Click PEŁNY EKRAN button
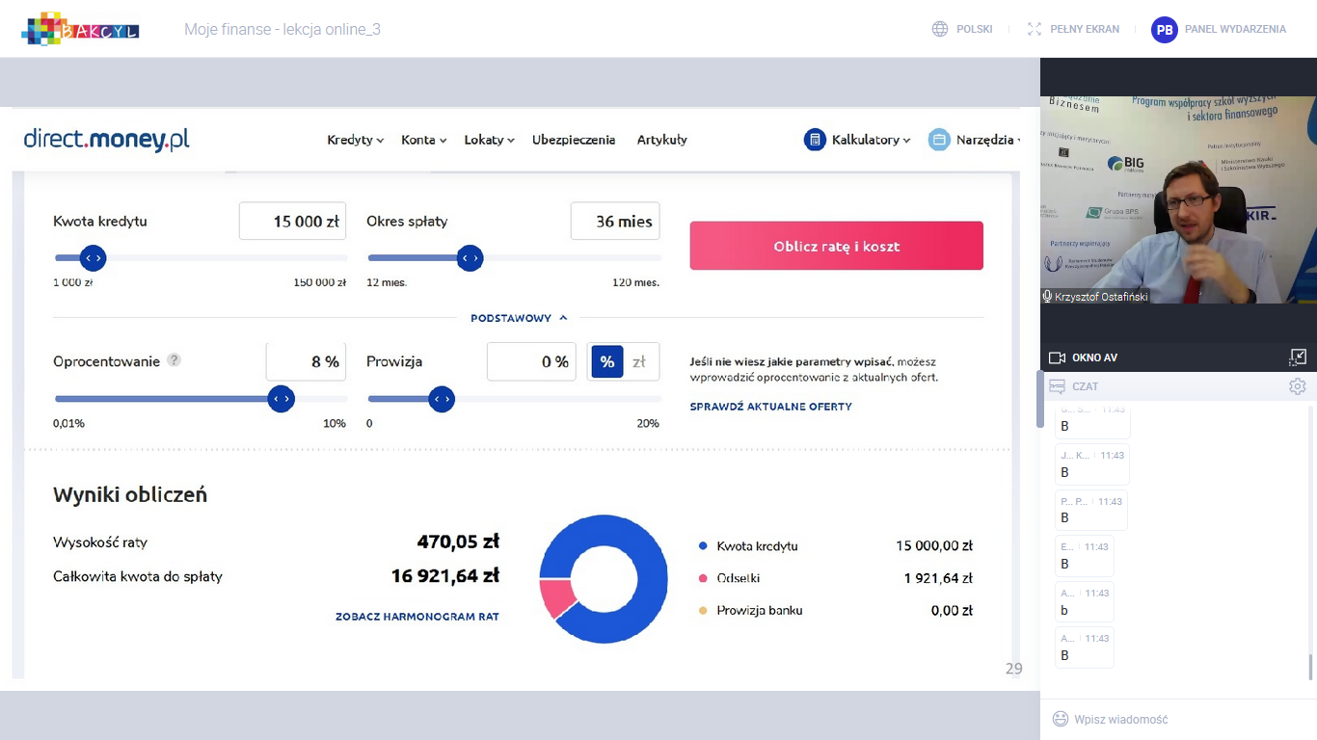This screenshot has height=740, width=1317. (x=1085, y=29)
